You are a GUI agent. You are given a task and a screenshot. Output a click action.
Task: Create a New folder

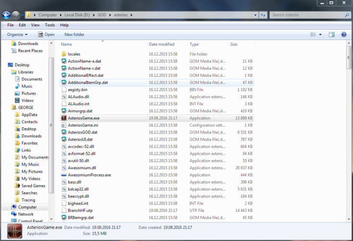[x=74, y=34]
